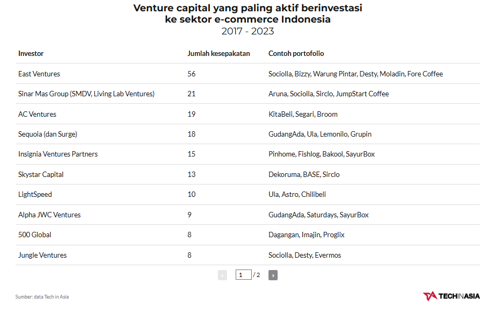
Task: Click the Jungle Ventures investor cell
Action: [x=43, y=255]
